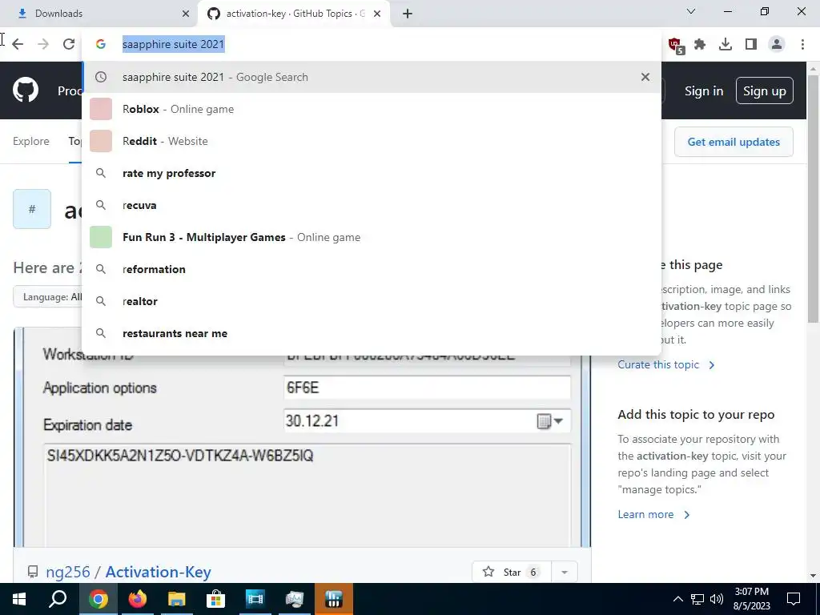
Task: Open the uBlock shield extension icon
Action: point(675,45)
